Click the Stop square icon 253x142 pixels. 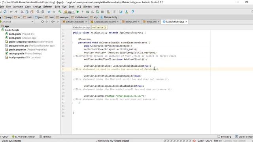pyautogui.click(x=102, y=12)
